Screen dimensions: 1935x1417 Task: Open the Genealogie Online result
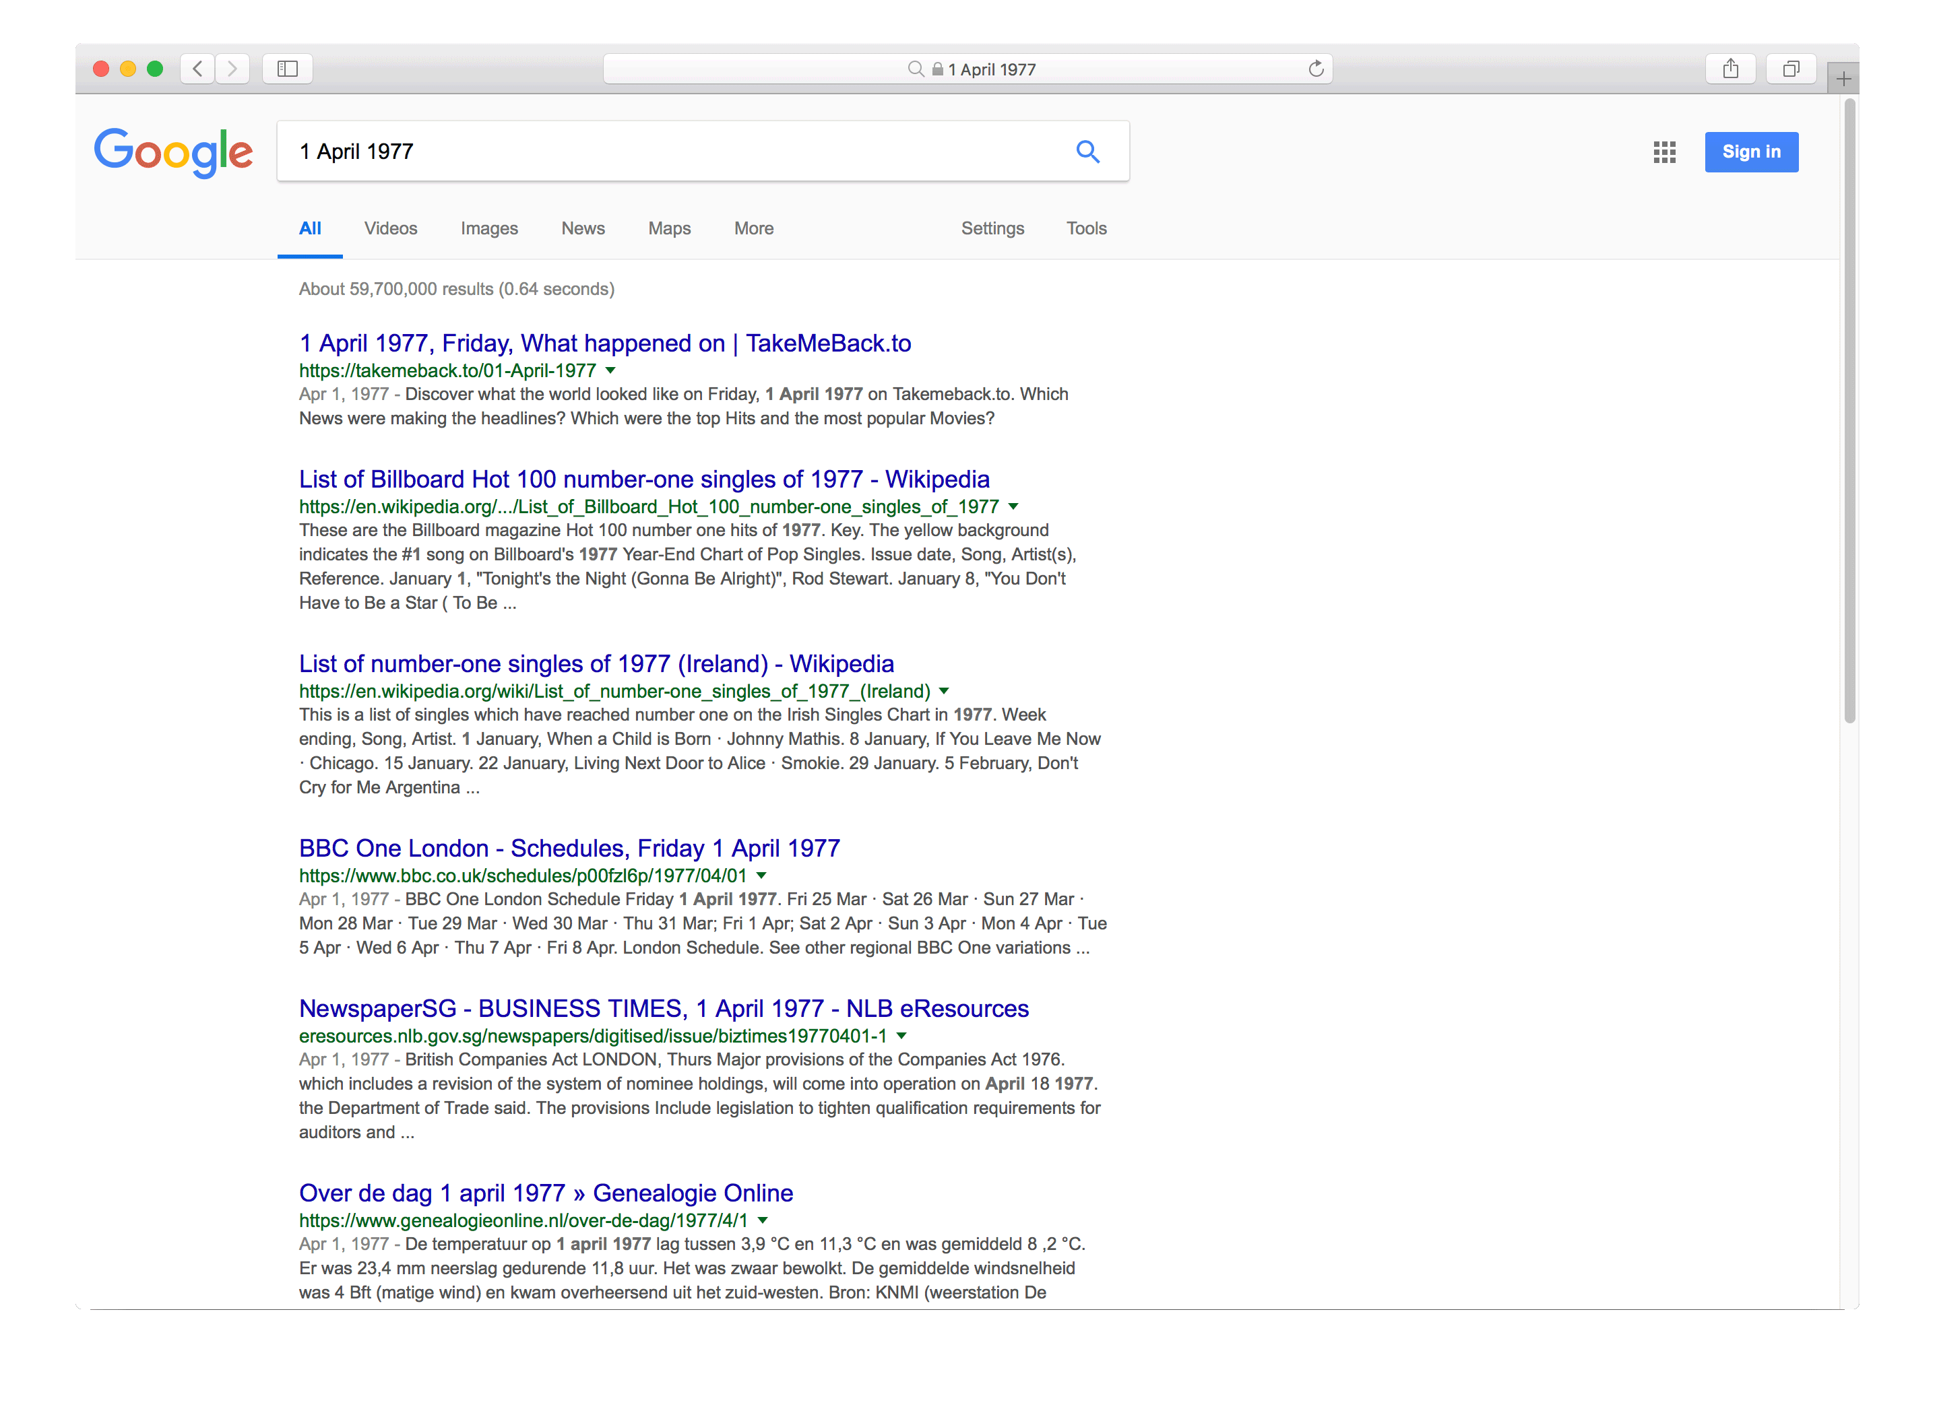point(546,1192)
